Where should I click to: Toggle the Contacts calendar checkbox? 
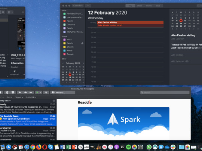64,25
